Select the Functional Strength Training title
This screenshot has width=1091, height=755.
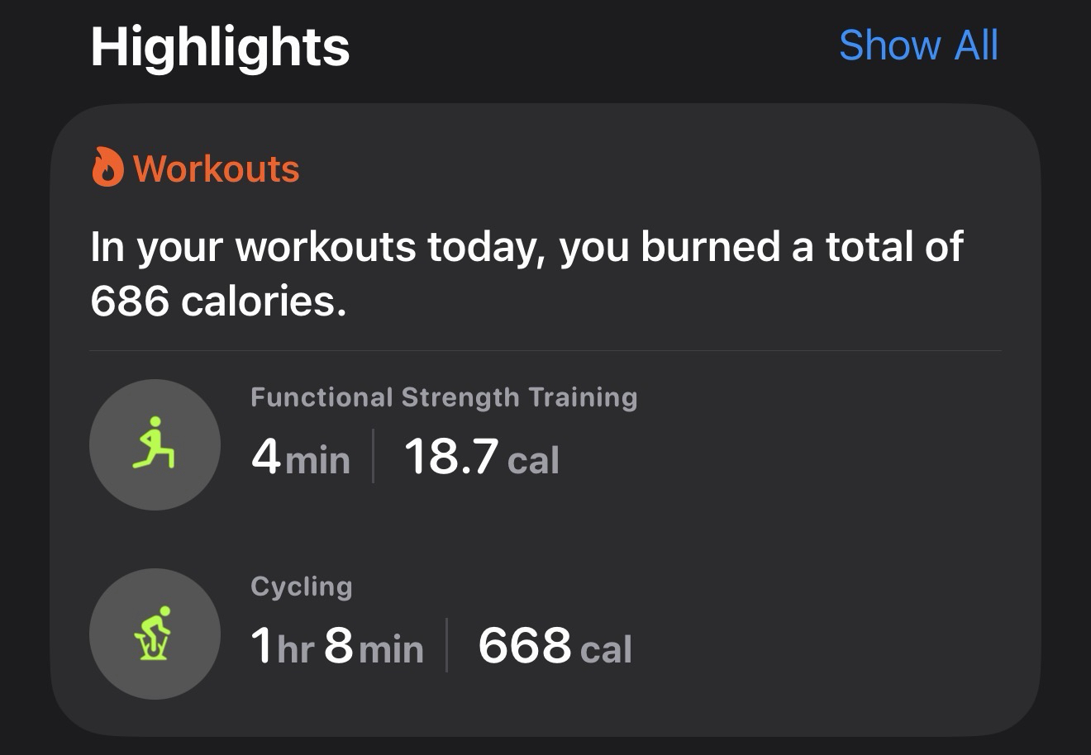click(444, 397)
